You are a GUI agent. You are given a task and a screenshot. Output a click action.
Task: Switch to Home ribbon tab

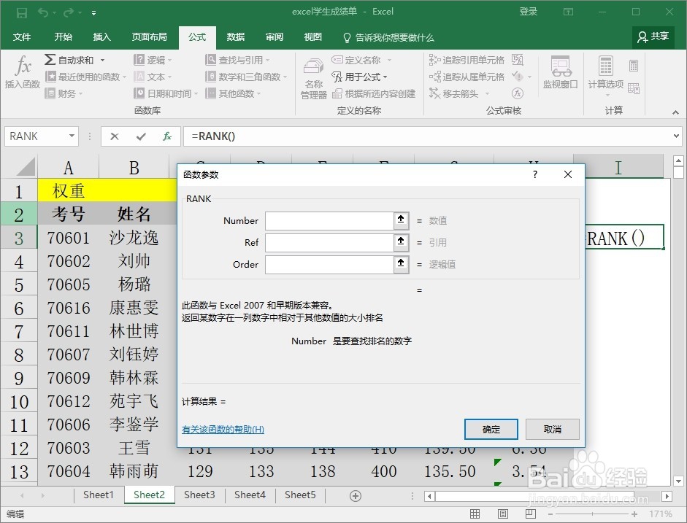click(x=63, y=37)
